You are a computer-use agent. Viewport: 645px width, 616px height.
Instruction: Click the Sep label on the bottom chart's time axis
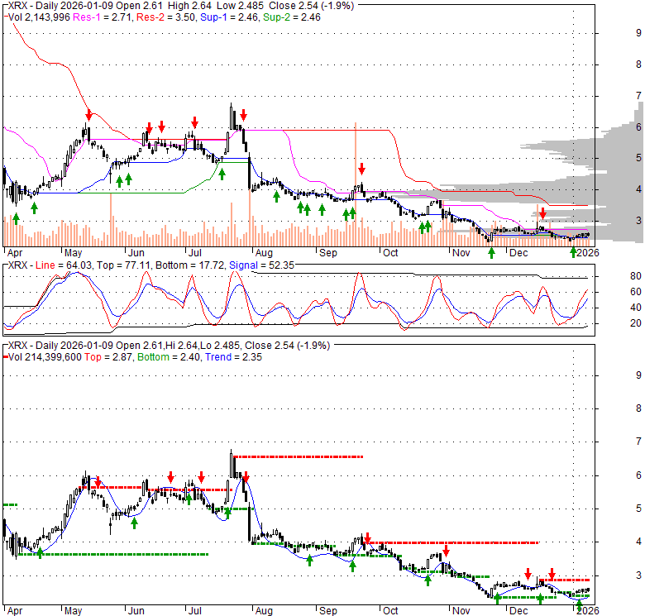328,611
